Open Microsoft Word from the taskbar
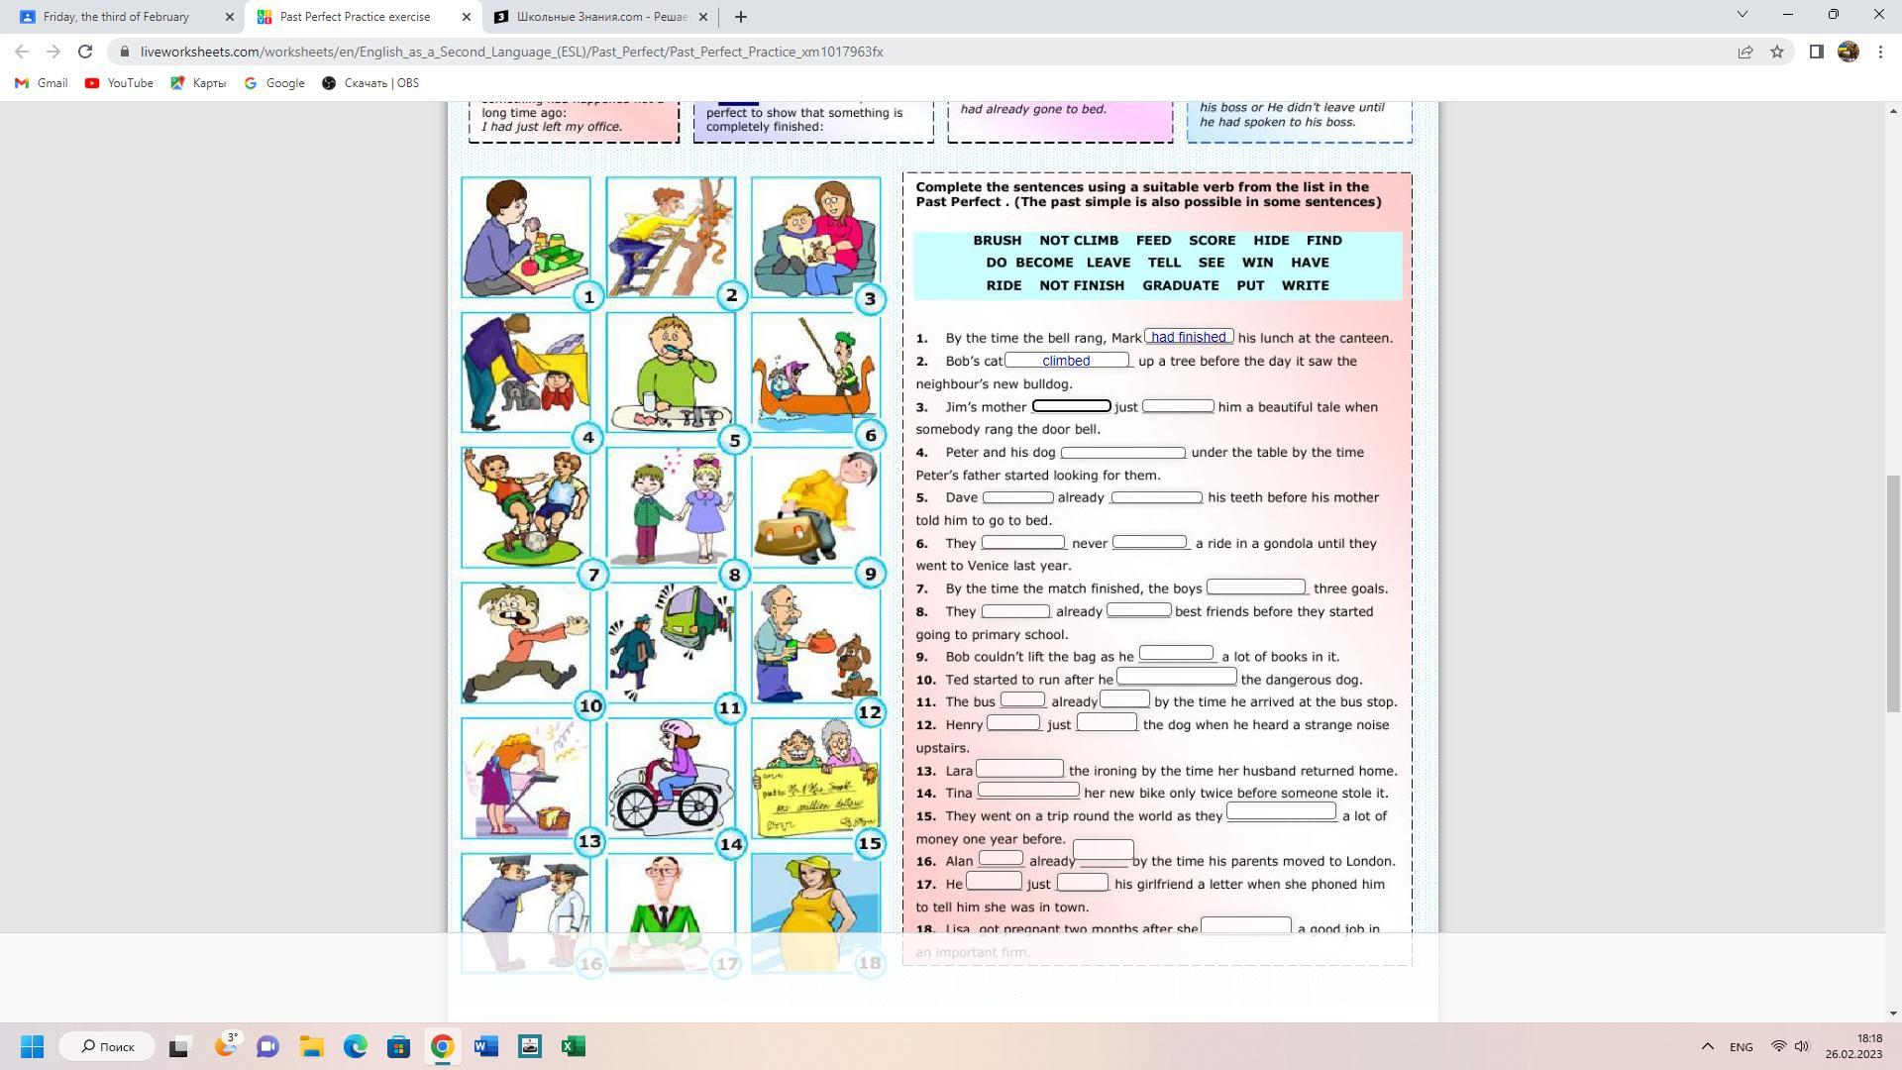 coord(485,1046)
